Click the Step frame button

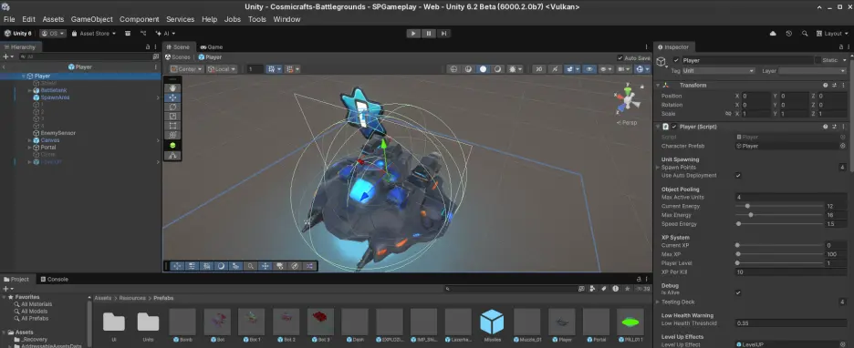444,33
